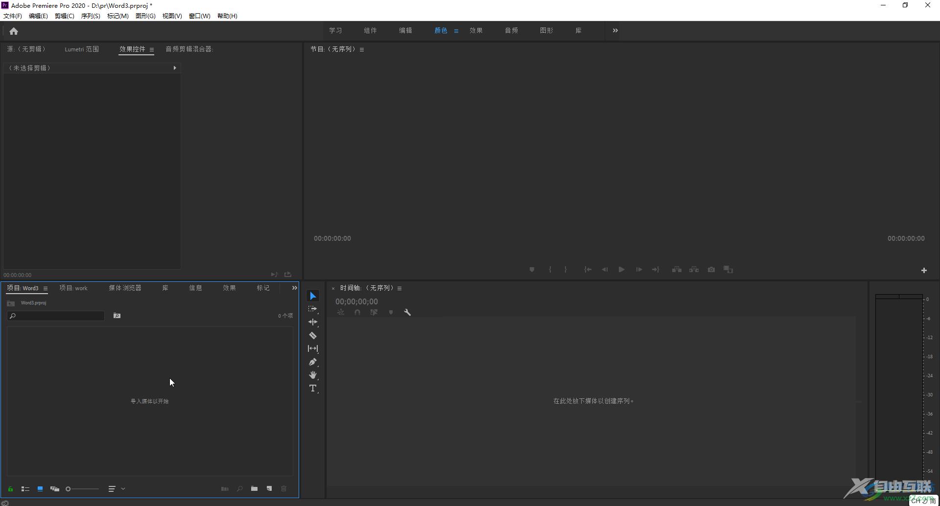This screenshot has width=940, height=506.
Task: Click the Find magnifier in the Project panel footer
Action: [239, 488]
